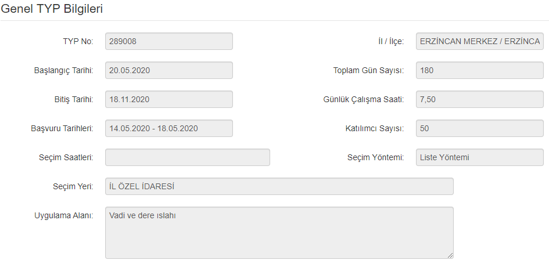Click the İl / İlçe label

[390, 41]
